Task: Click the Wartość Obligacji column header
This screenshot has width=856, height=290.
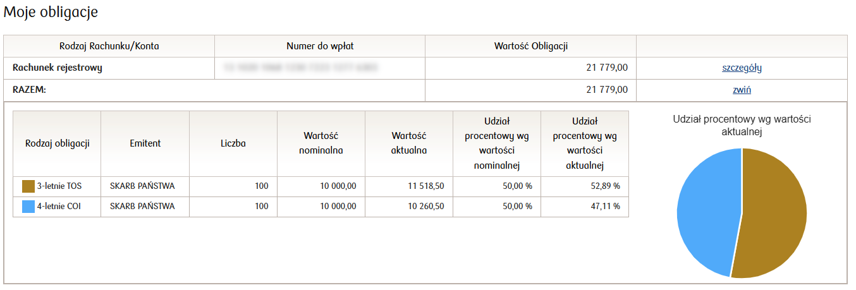Action: (531, 46)
